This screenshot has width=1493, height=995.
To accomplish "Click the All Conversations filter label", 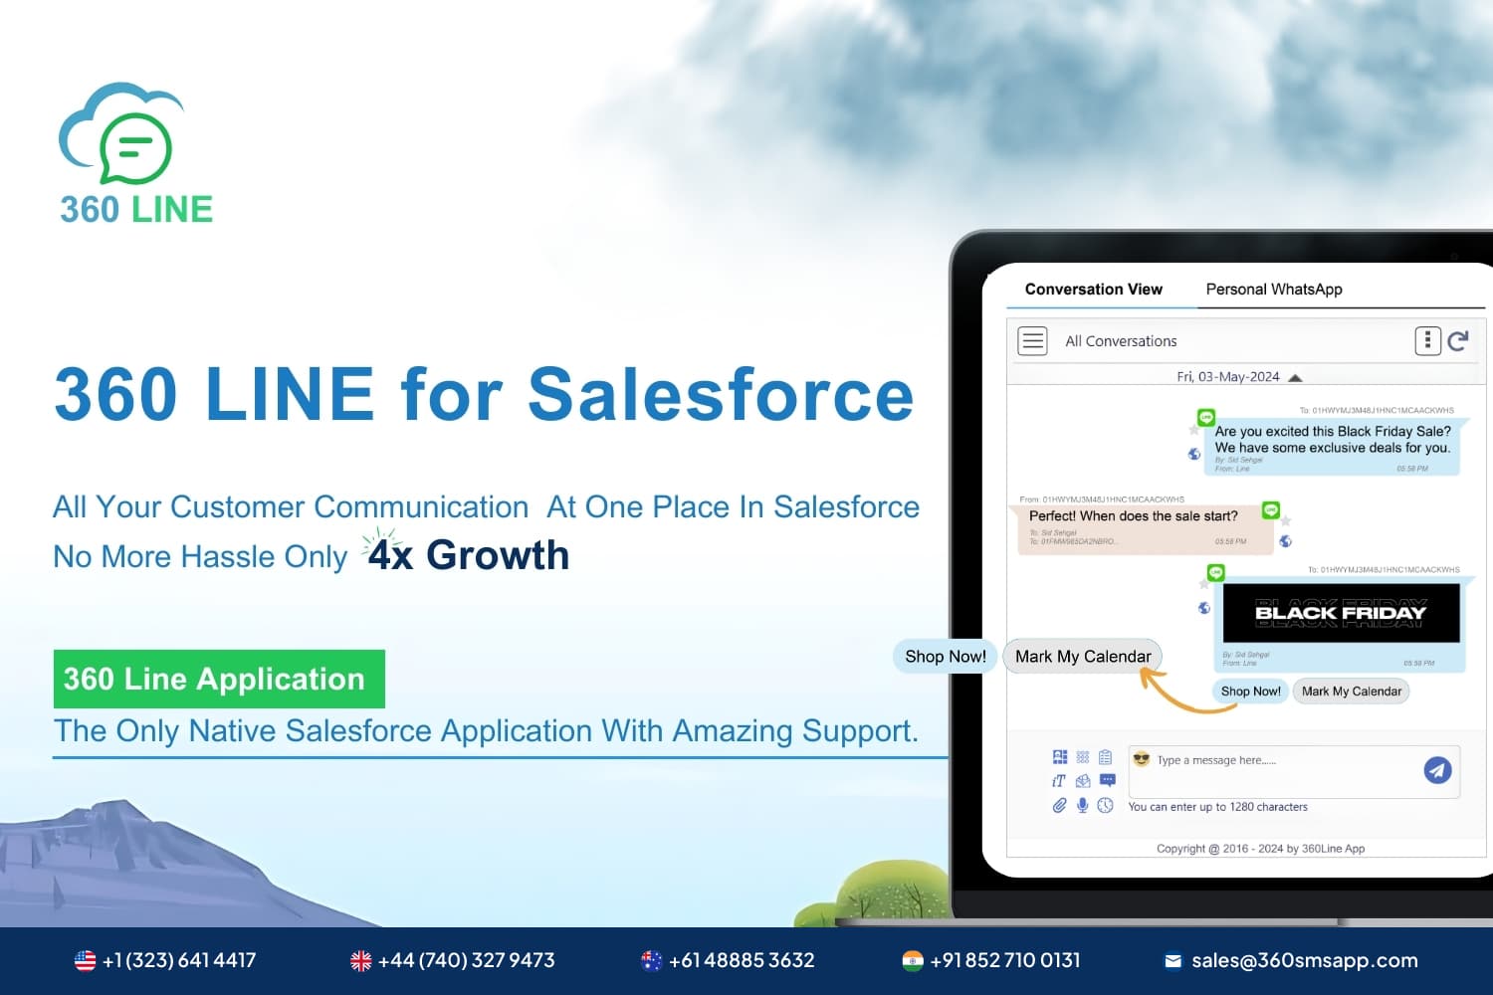I will (1121, 341).
